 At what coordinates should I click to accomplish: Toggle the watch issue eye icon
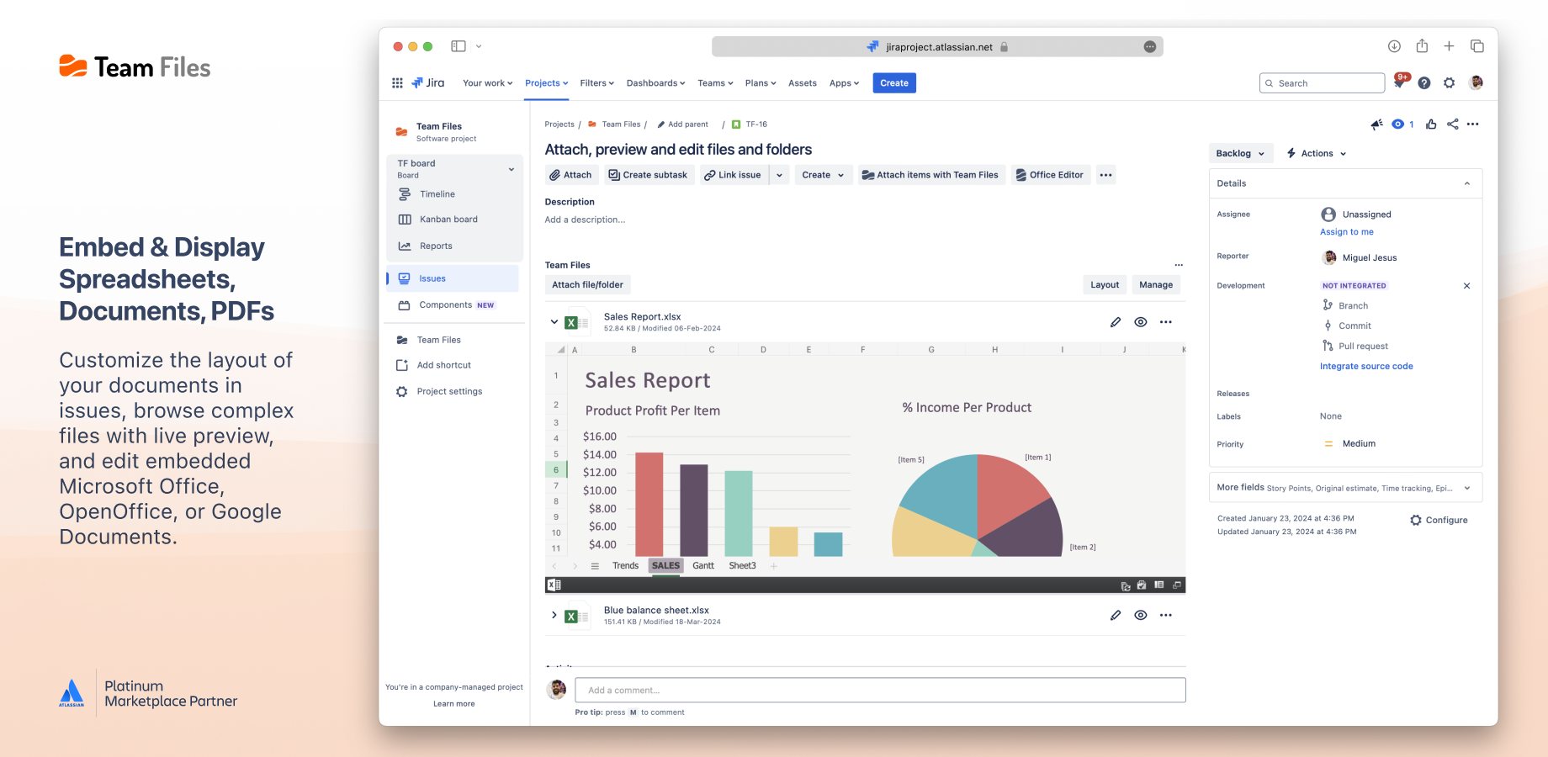[x=1398, y=124]
